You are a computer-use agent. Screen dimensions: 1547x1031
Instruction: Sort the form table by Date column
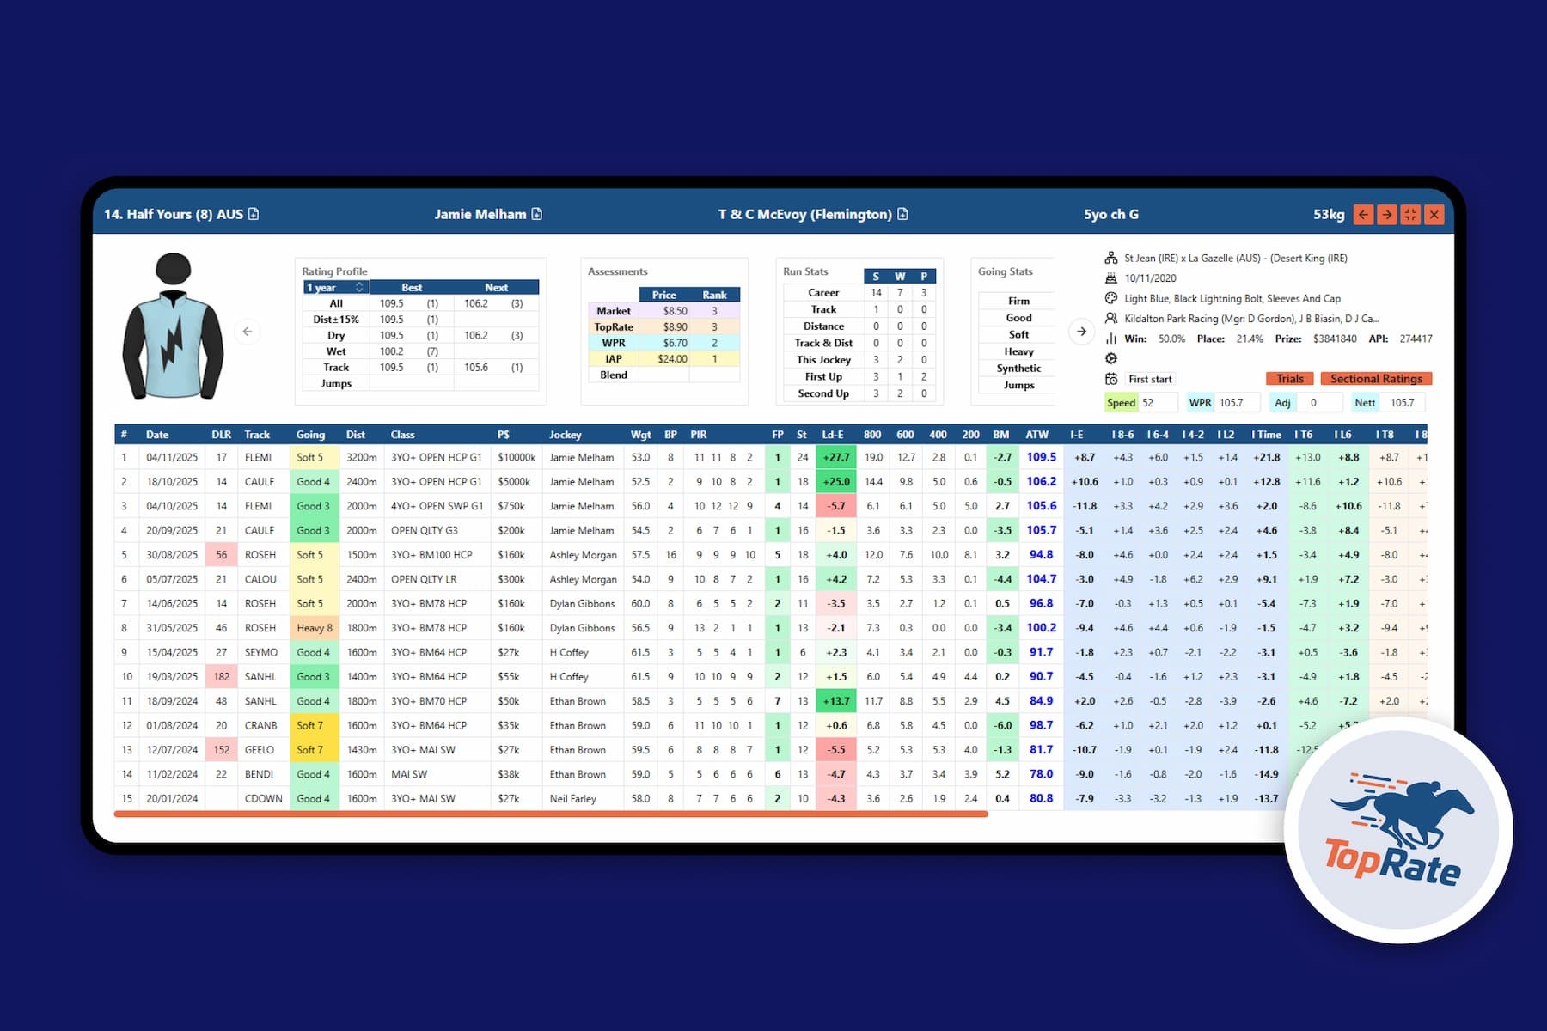coord(157,435)
